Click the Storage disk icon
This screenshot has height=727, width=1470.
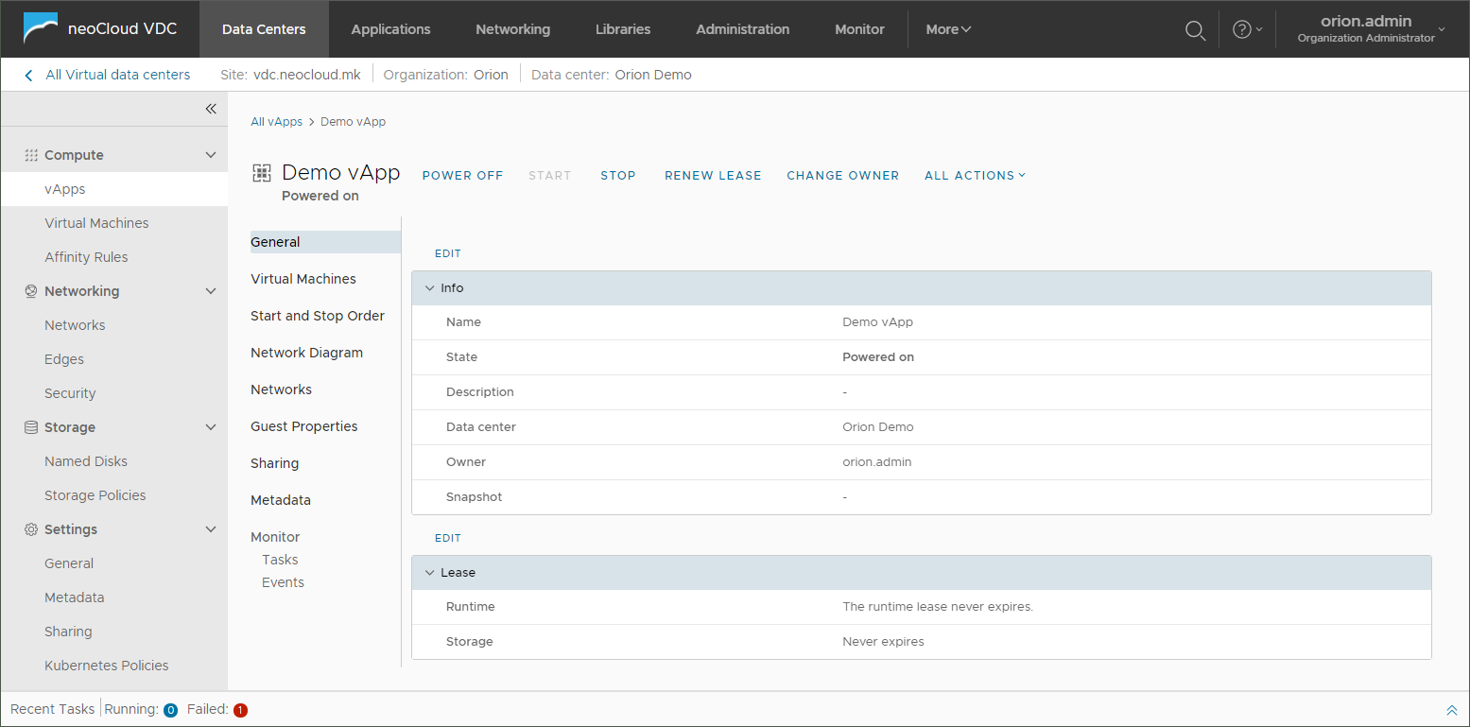point(31,427)
